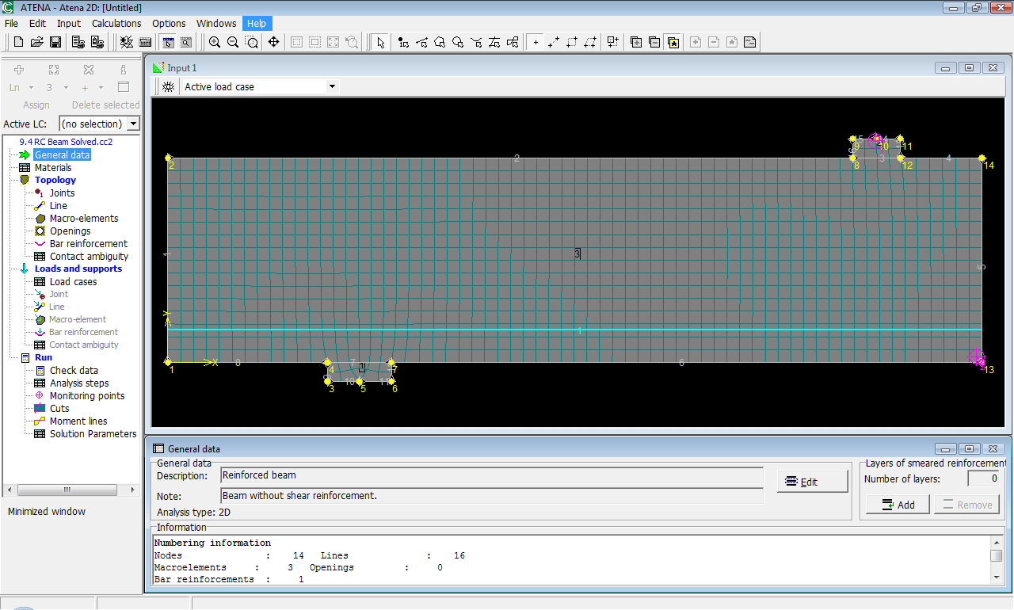Viewport: 1014px width, 610px height.
Task: Click the Remove from selection icon
Action: point(654,42)
